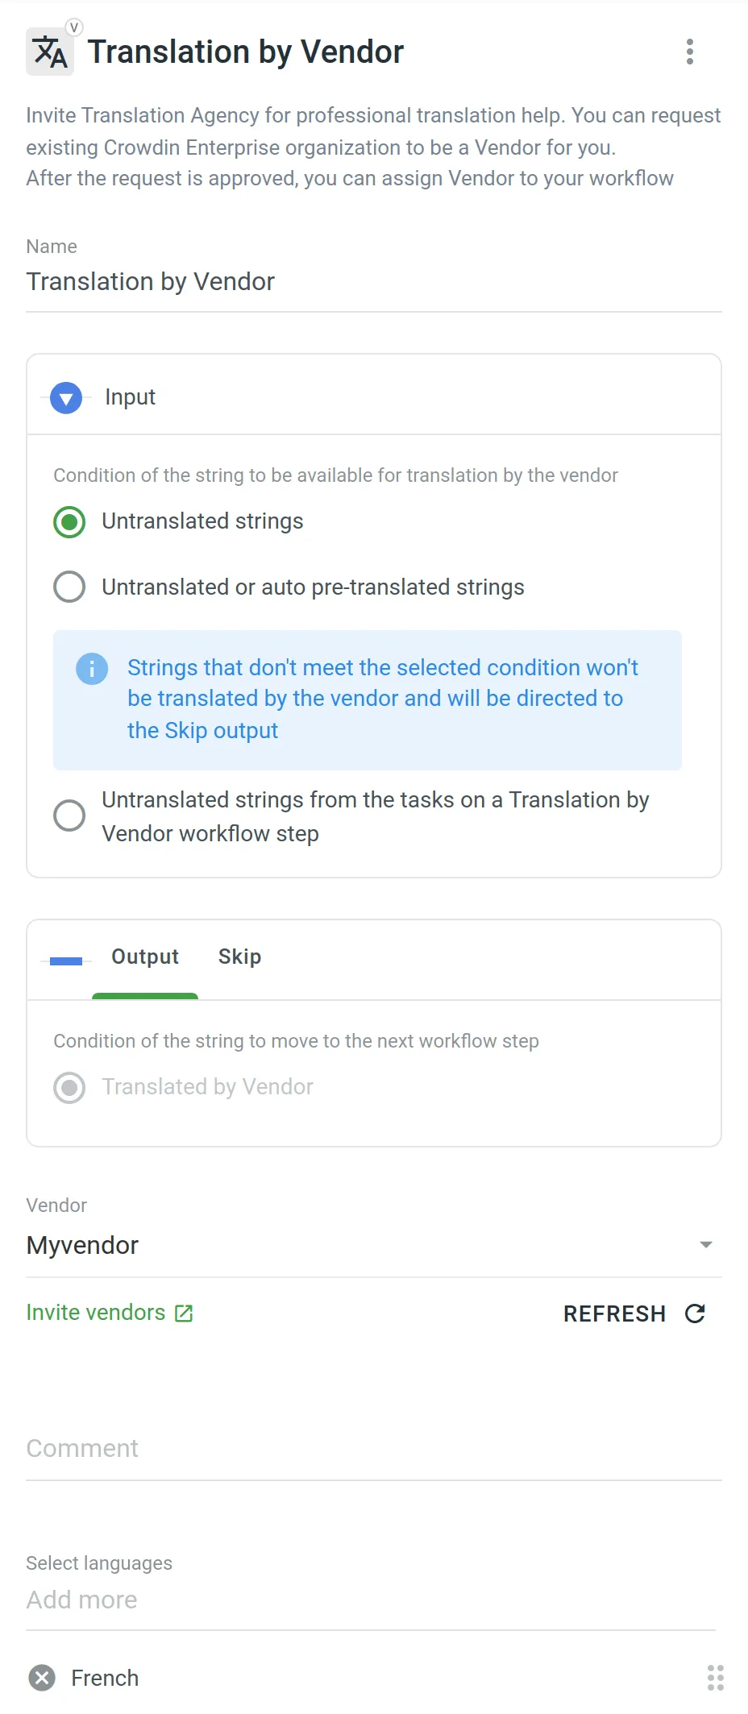Viewport: 748px width, 1714px height.
Task: Click the Invite vendors link
Action: [94, 1312]
